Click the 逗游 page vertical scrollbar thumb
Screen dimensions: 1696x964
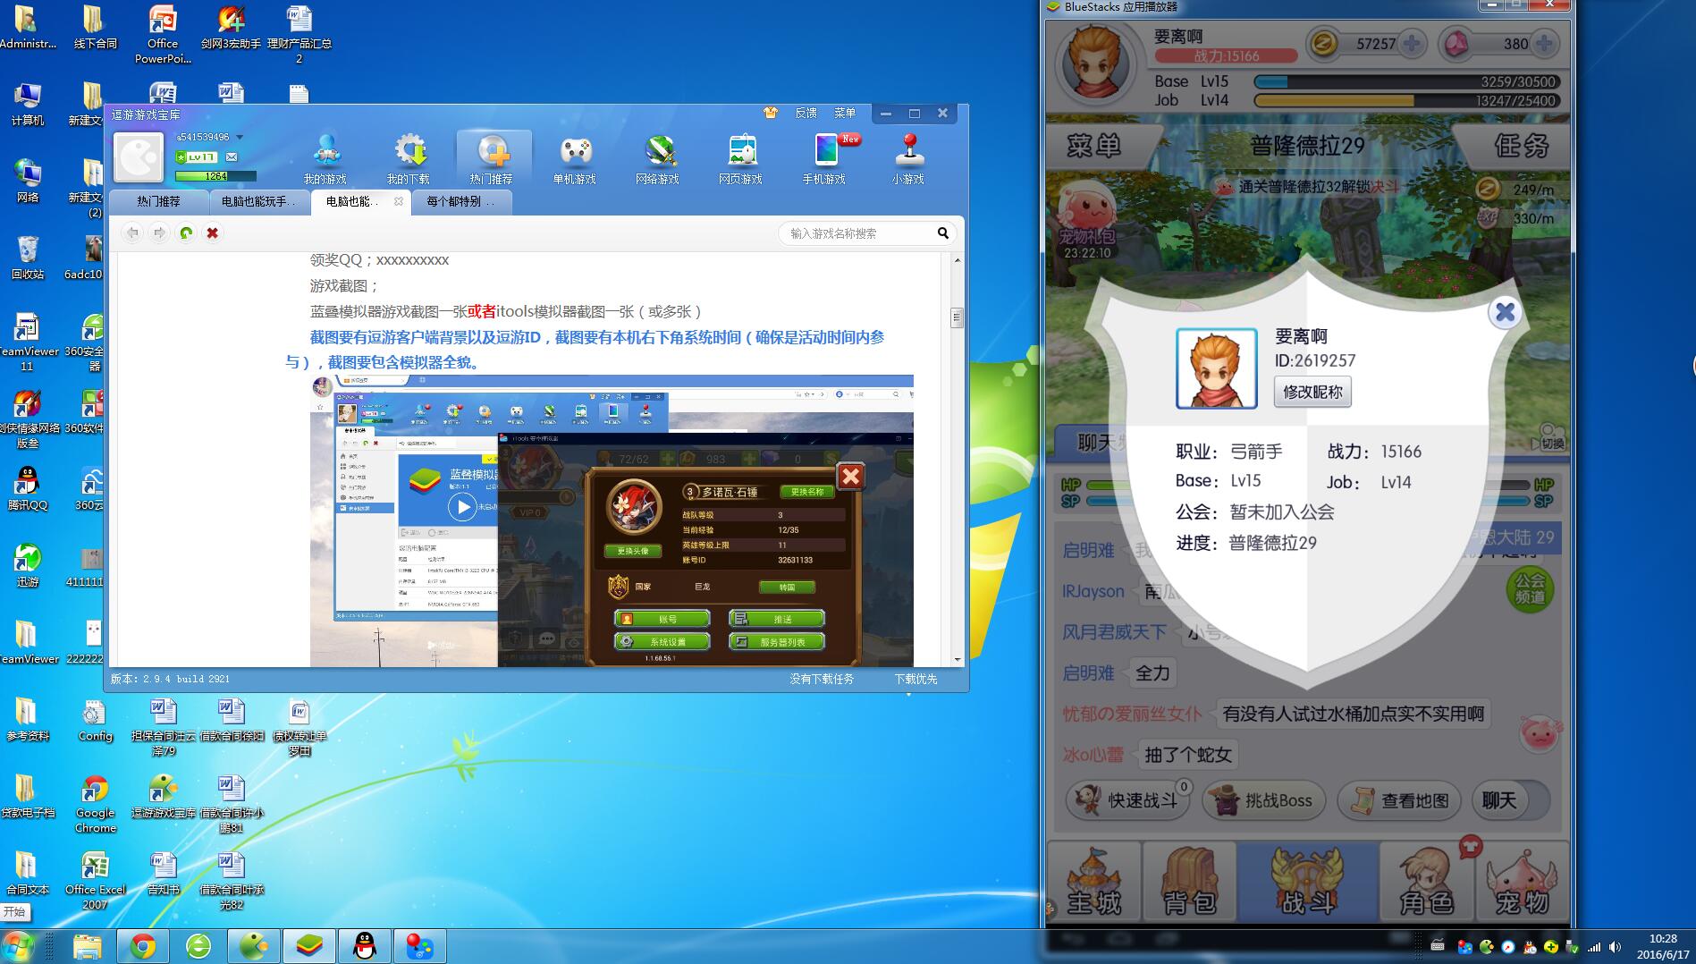point(957,317)
